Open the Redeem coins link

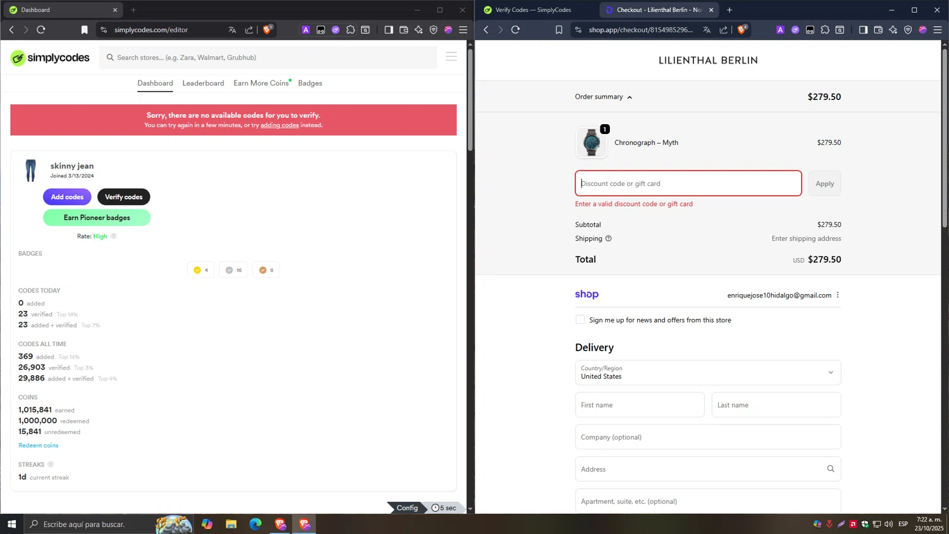(38, 445)
